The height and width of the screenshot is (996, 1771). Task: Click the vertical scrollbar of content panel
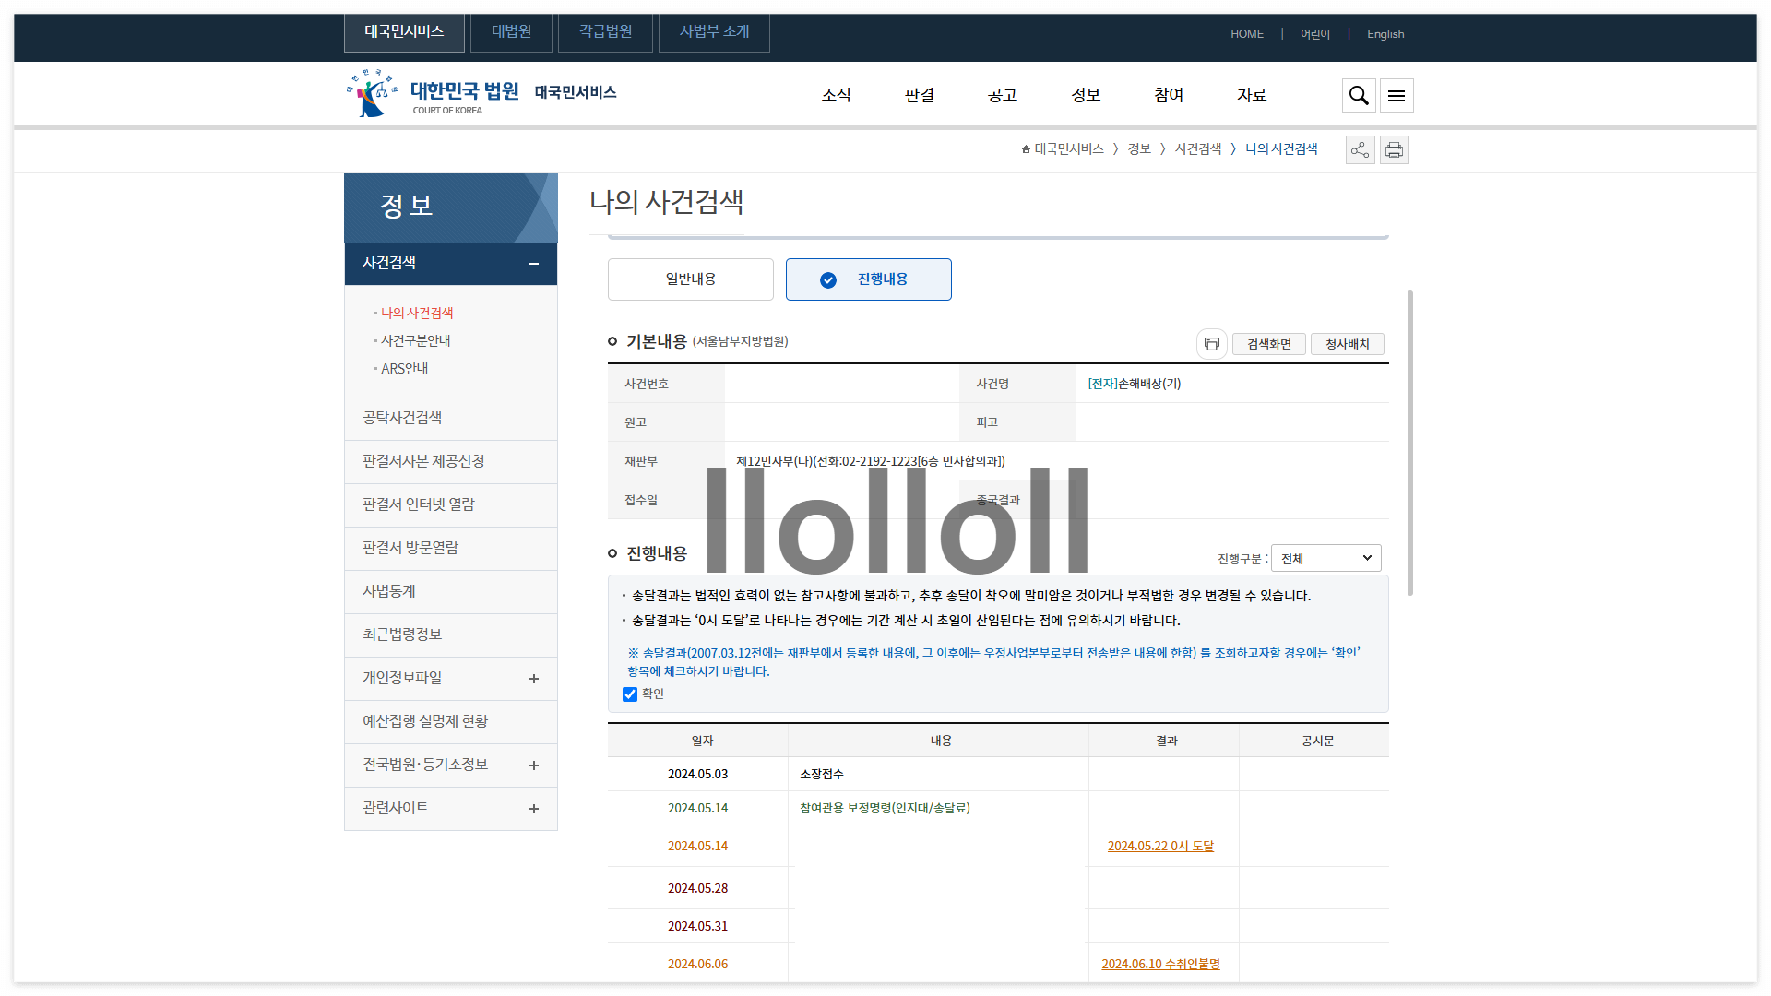(x=1409, y=443)
